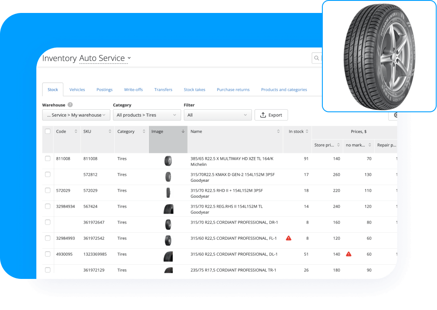Expand the Filter dropdown set to All
Viewport: 437px width, 310px height.
click(x=218, y=115)
